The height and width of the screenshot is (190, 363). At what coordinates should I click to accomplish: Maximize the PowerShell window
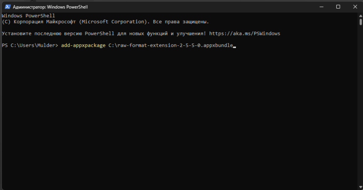(x=338, y=6)
